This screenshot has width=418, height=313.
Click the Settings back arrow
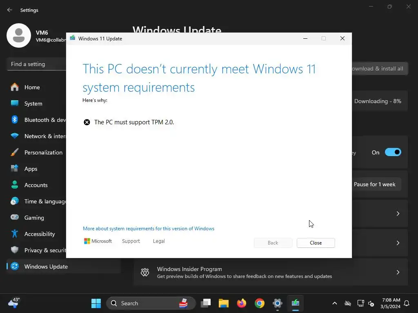click(10, 10)
